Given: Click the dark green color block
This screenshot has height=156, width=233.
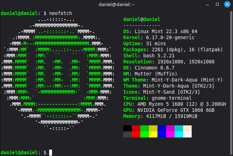Looking at the screenshot, I should pyautogui.click(x=145, y=128).
